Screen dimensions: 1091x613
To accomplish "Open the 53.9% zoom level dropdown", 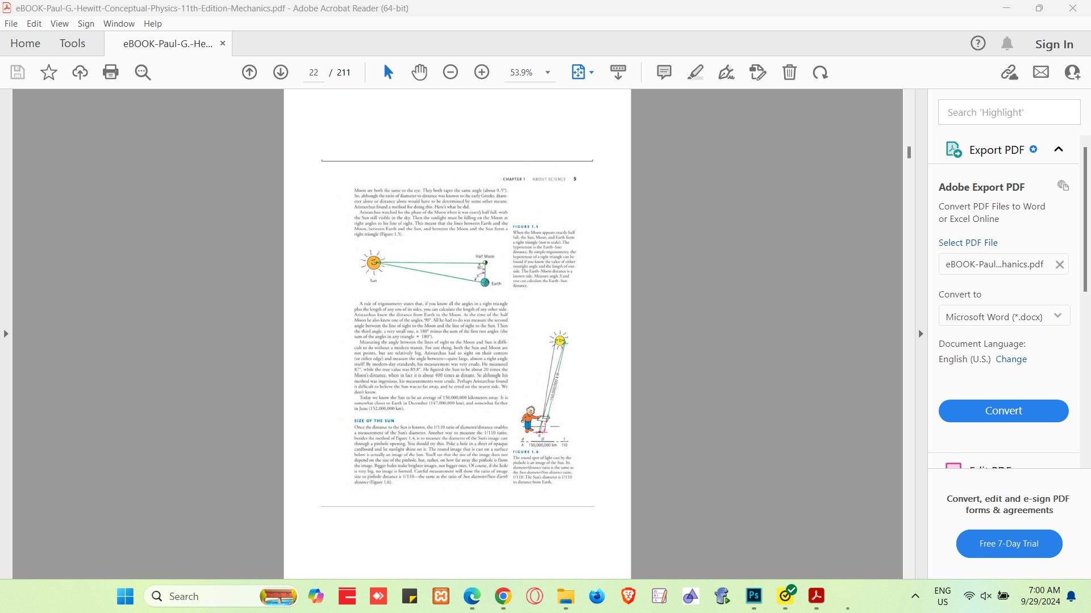I will [548, 73].
